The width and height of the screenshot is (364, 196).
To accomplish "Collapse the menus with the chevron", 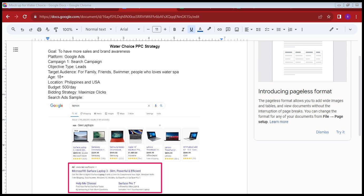I will coord(350,29).
